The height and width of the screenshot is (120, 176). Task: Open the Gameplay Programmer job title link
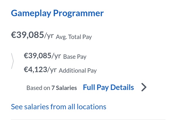(x=57, y=13)
